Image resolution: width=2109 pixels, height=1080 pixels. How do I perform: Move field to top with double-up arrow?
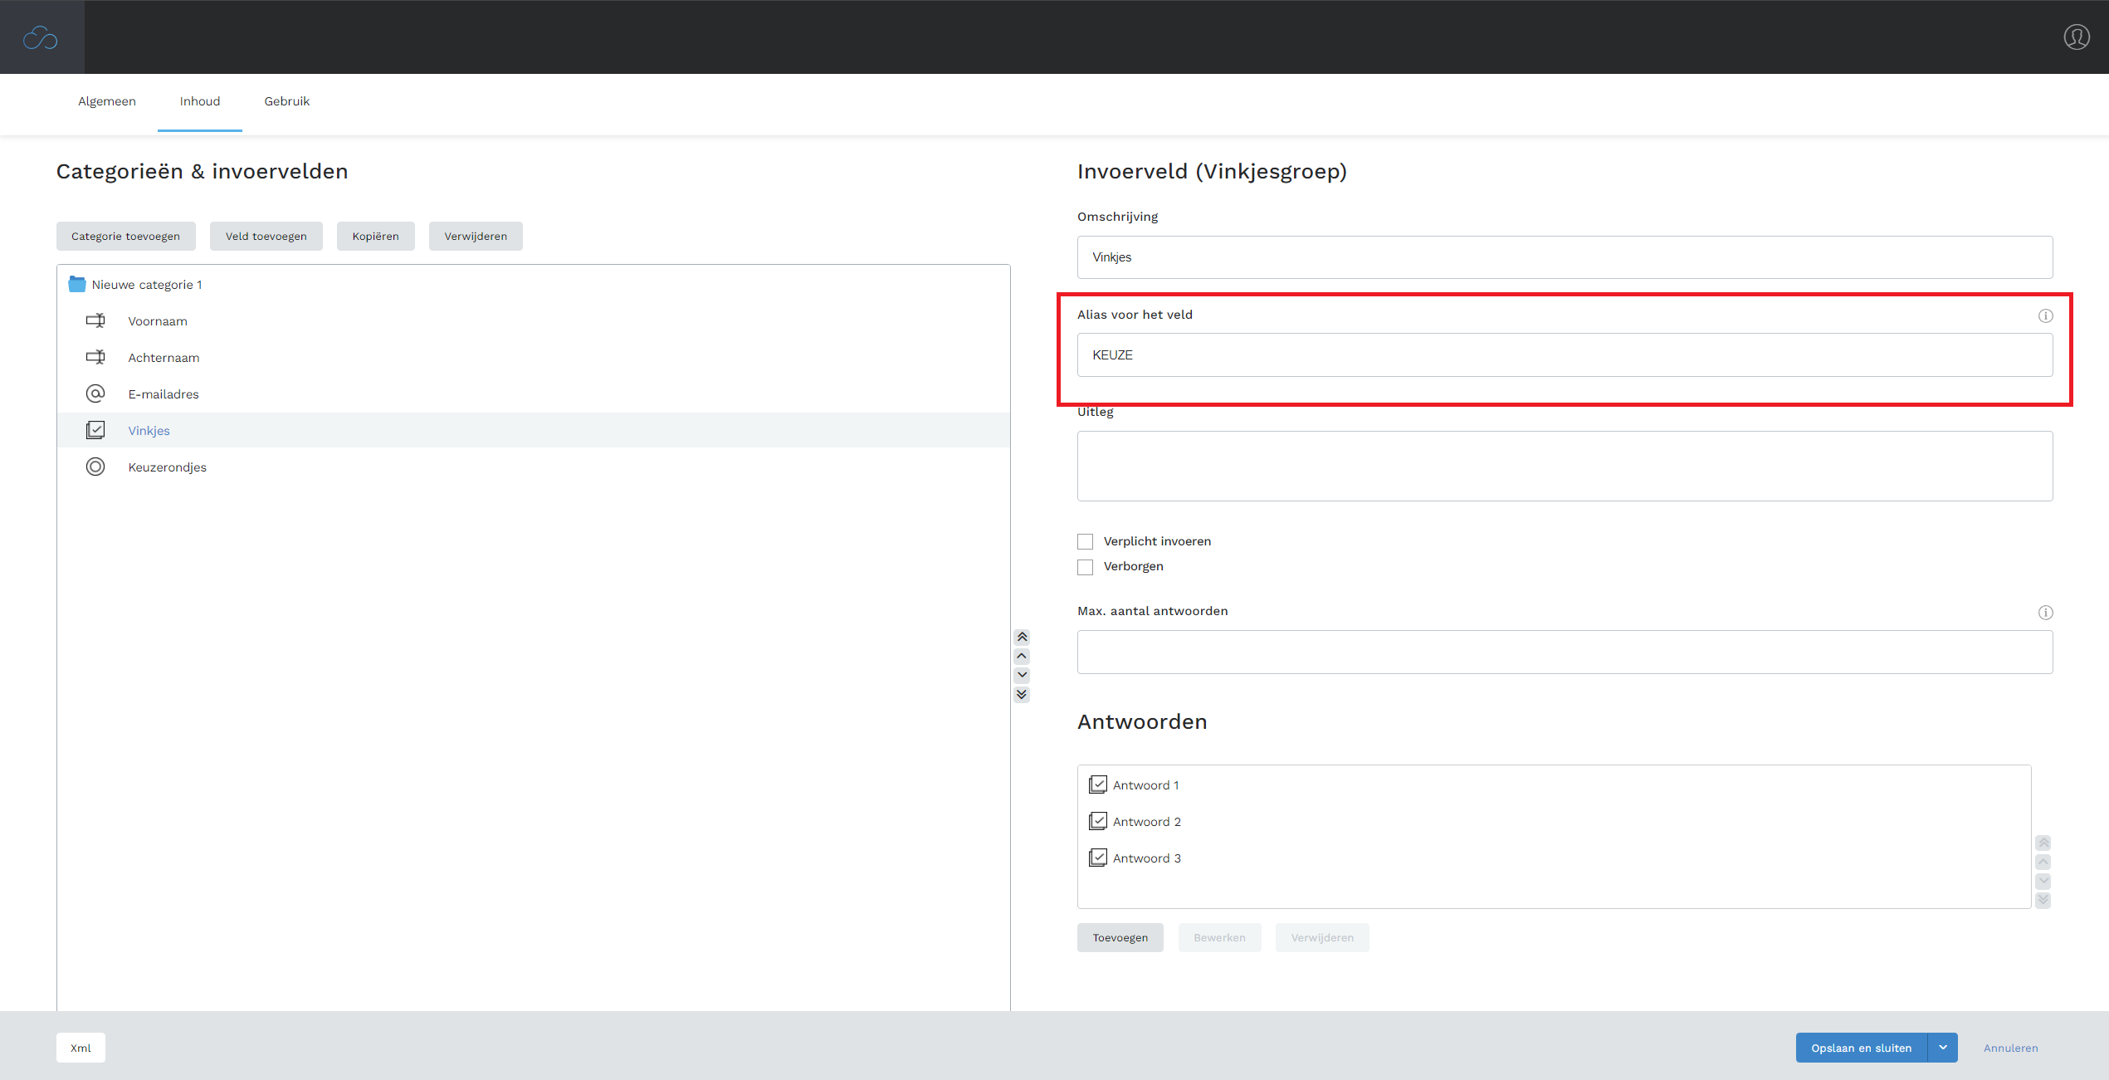point(1022,637)
